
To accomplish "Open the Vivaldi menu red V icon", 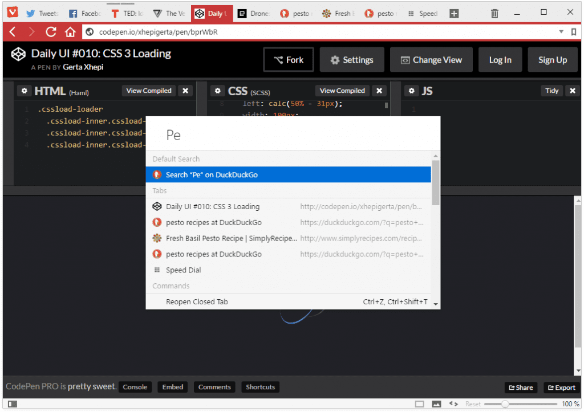I will tap(11, 11).
